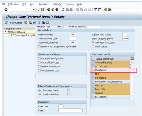
Task: Select the Production resources/tools row
Action: (112, 82)
